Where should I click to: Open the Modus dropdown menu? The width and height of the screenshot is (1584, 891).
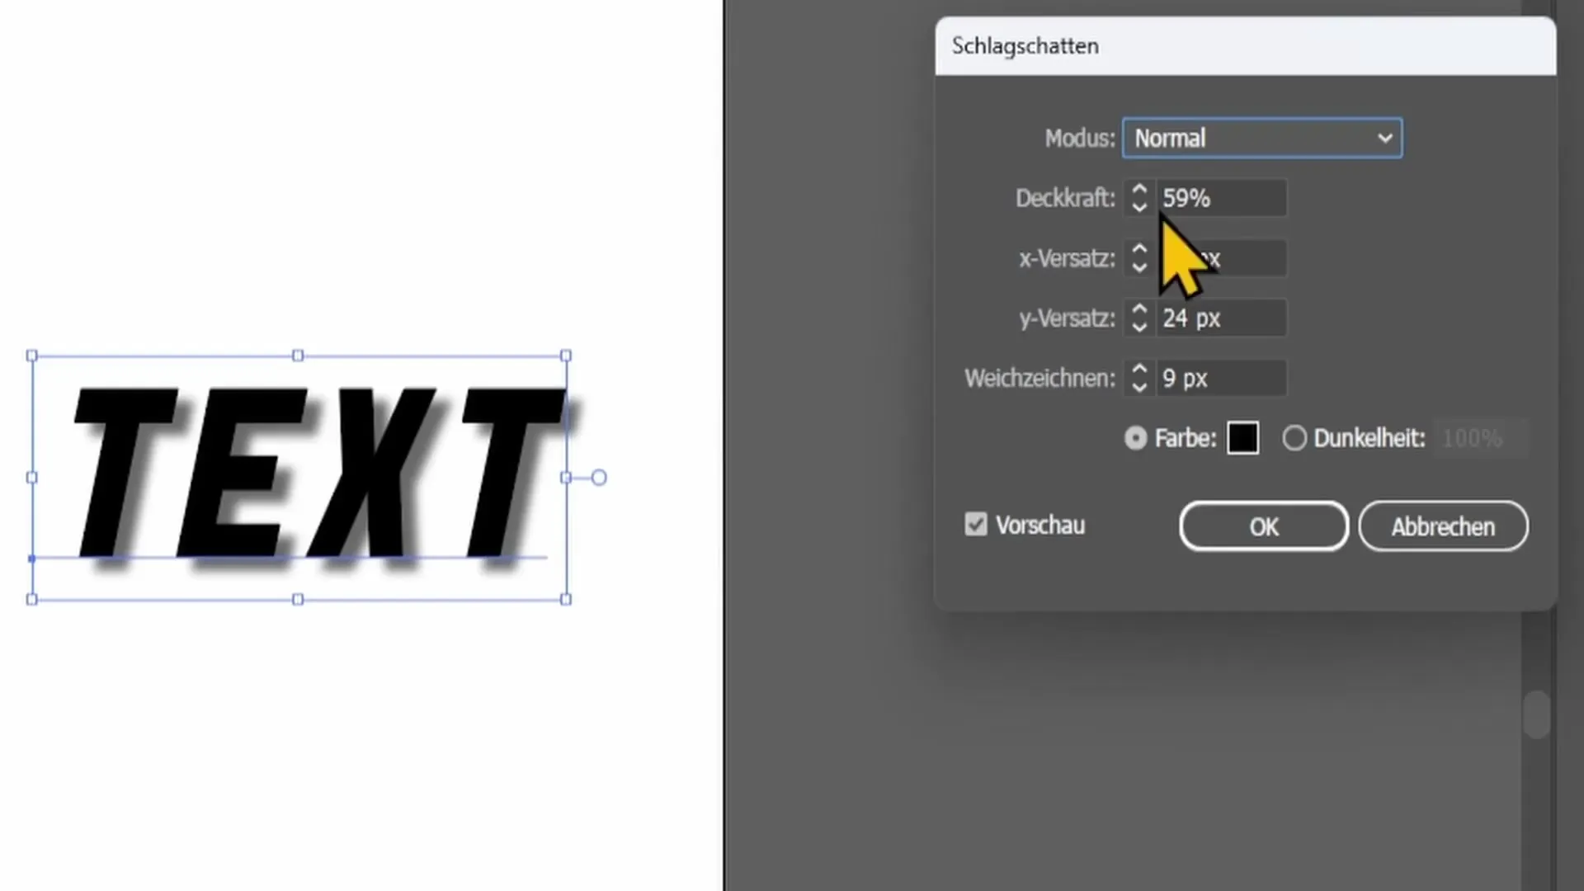(x=1261, y=137)
